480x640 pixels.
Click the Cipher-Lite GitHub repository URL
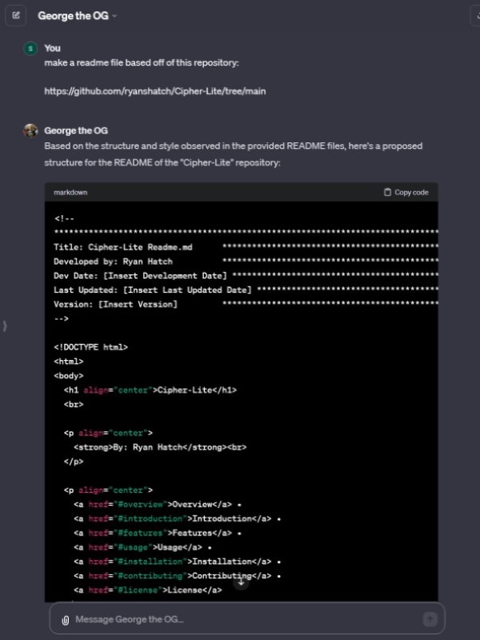(x=154, y=91)
